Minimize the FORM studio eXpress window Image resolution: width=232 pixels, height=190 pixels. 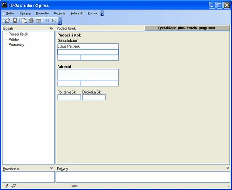click(212, 5)
